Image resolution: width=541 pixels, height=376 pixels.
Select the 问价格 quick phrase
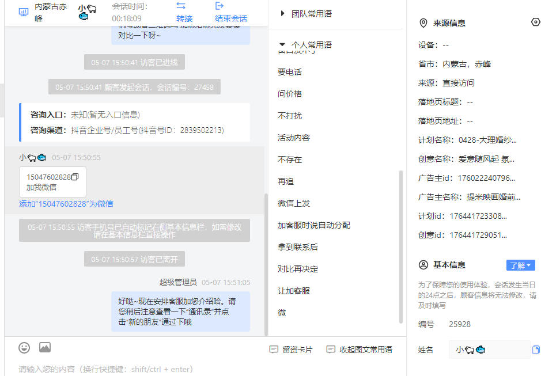(x=290, y=94)
